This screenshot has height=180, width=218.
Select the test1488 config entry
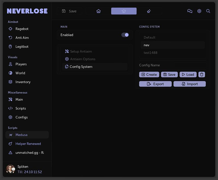click(x=172, y=53)
